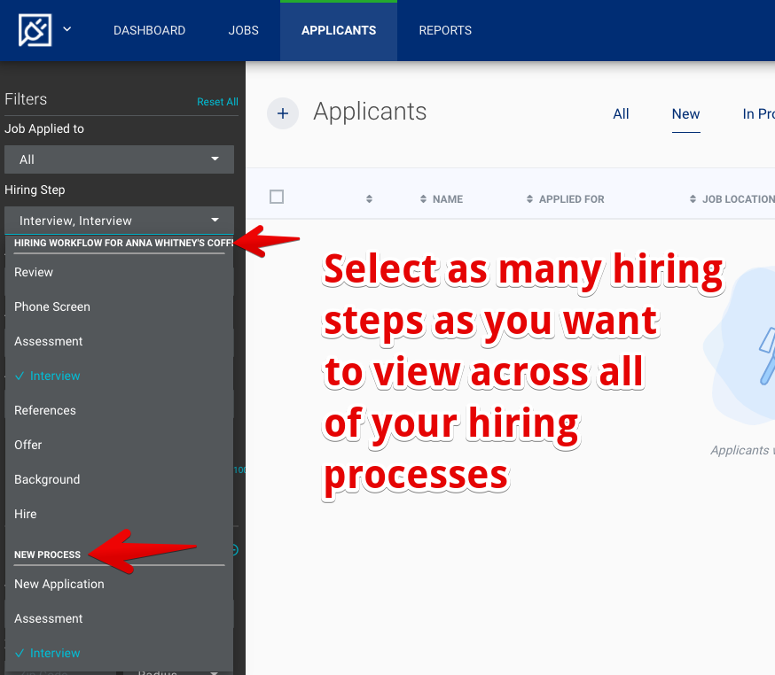Click the plug-style company logo icon
The image size is (775, 675).
(x=35, y=29)
